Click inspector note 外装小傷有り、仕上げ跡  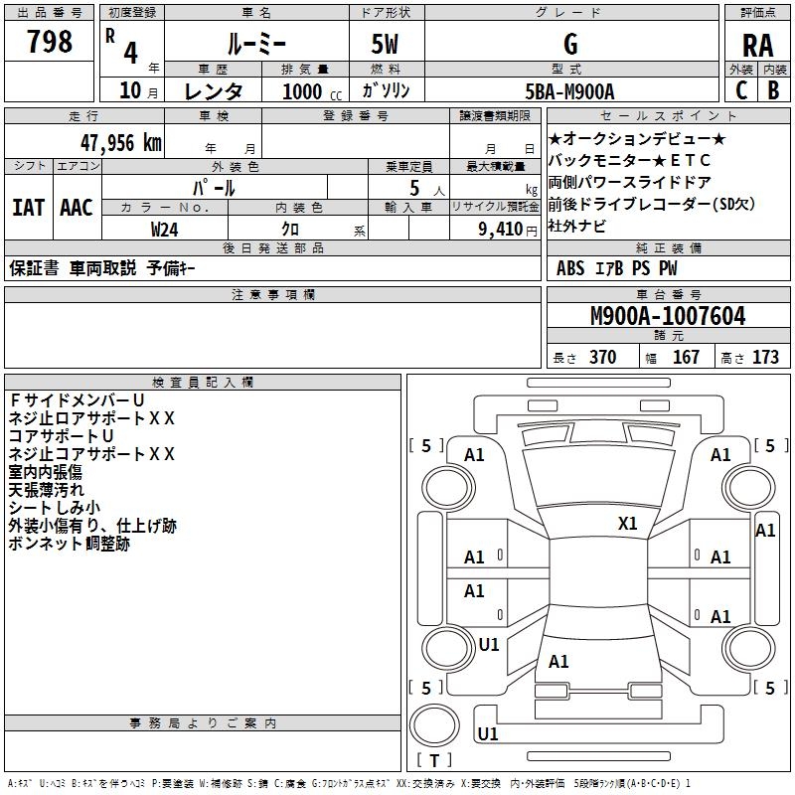pos(92,526)
